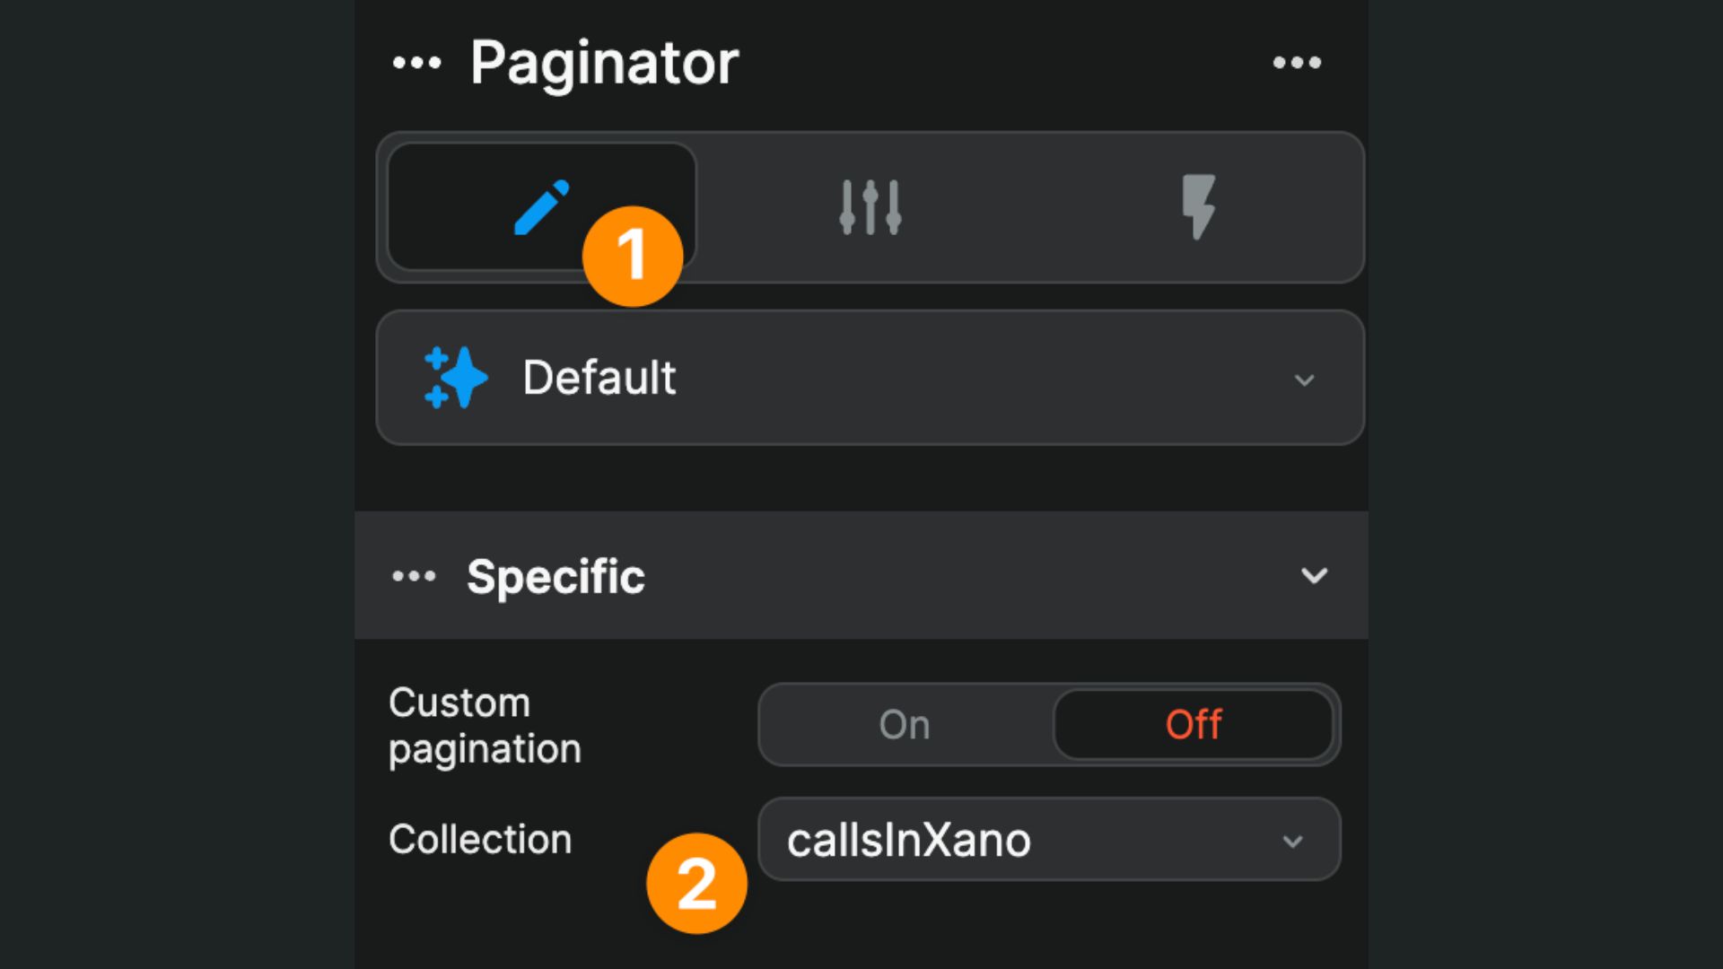Click the numbered badge 1 marker
Viewport: 1723px width, 969px height.
633,256
